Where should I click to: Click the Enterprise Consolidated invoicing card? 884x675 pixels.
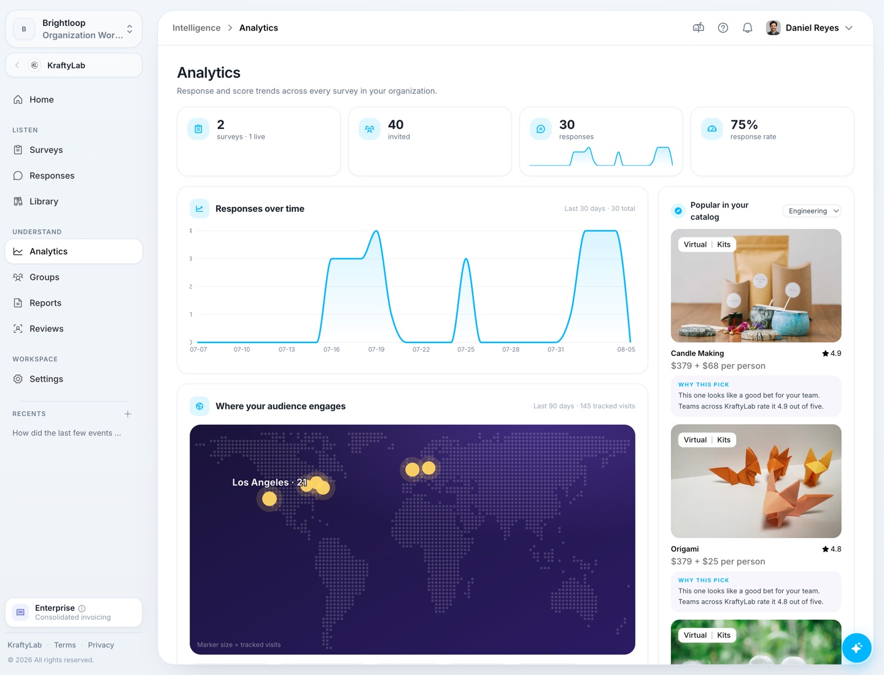[74, 612]
